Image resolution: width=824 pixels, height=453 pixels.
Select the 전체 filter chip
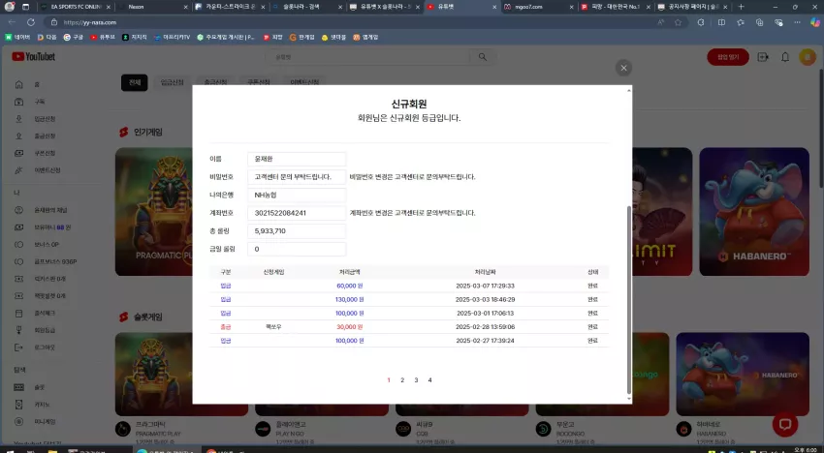point(135,82)
